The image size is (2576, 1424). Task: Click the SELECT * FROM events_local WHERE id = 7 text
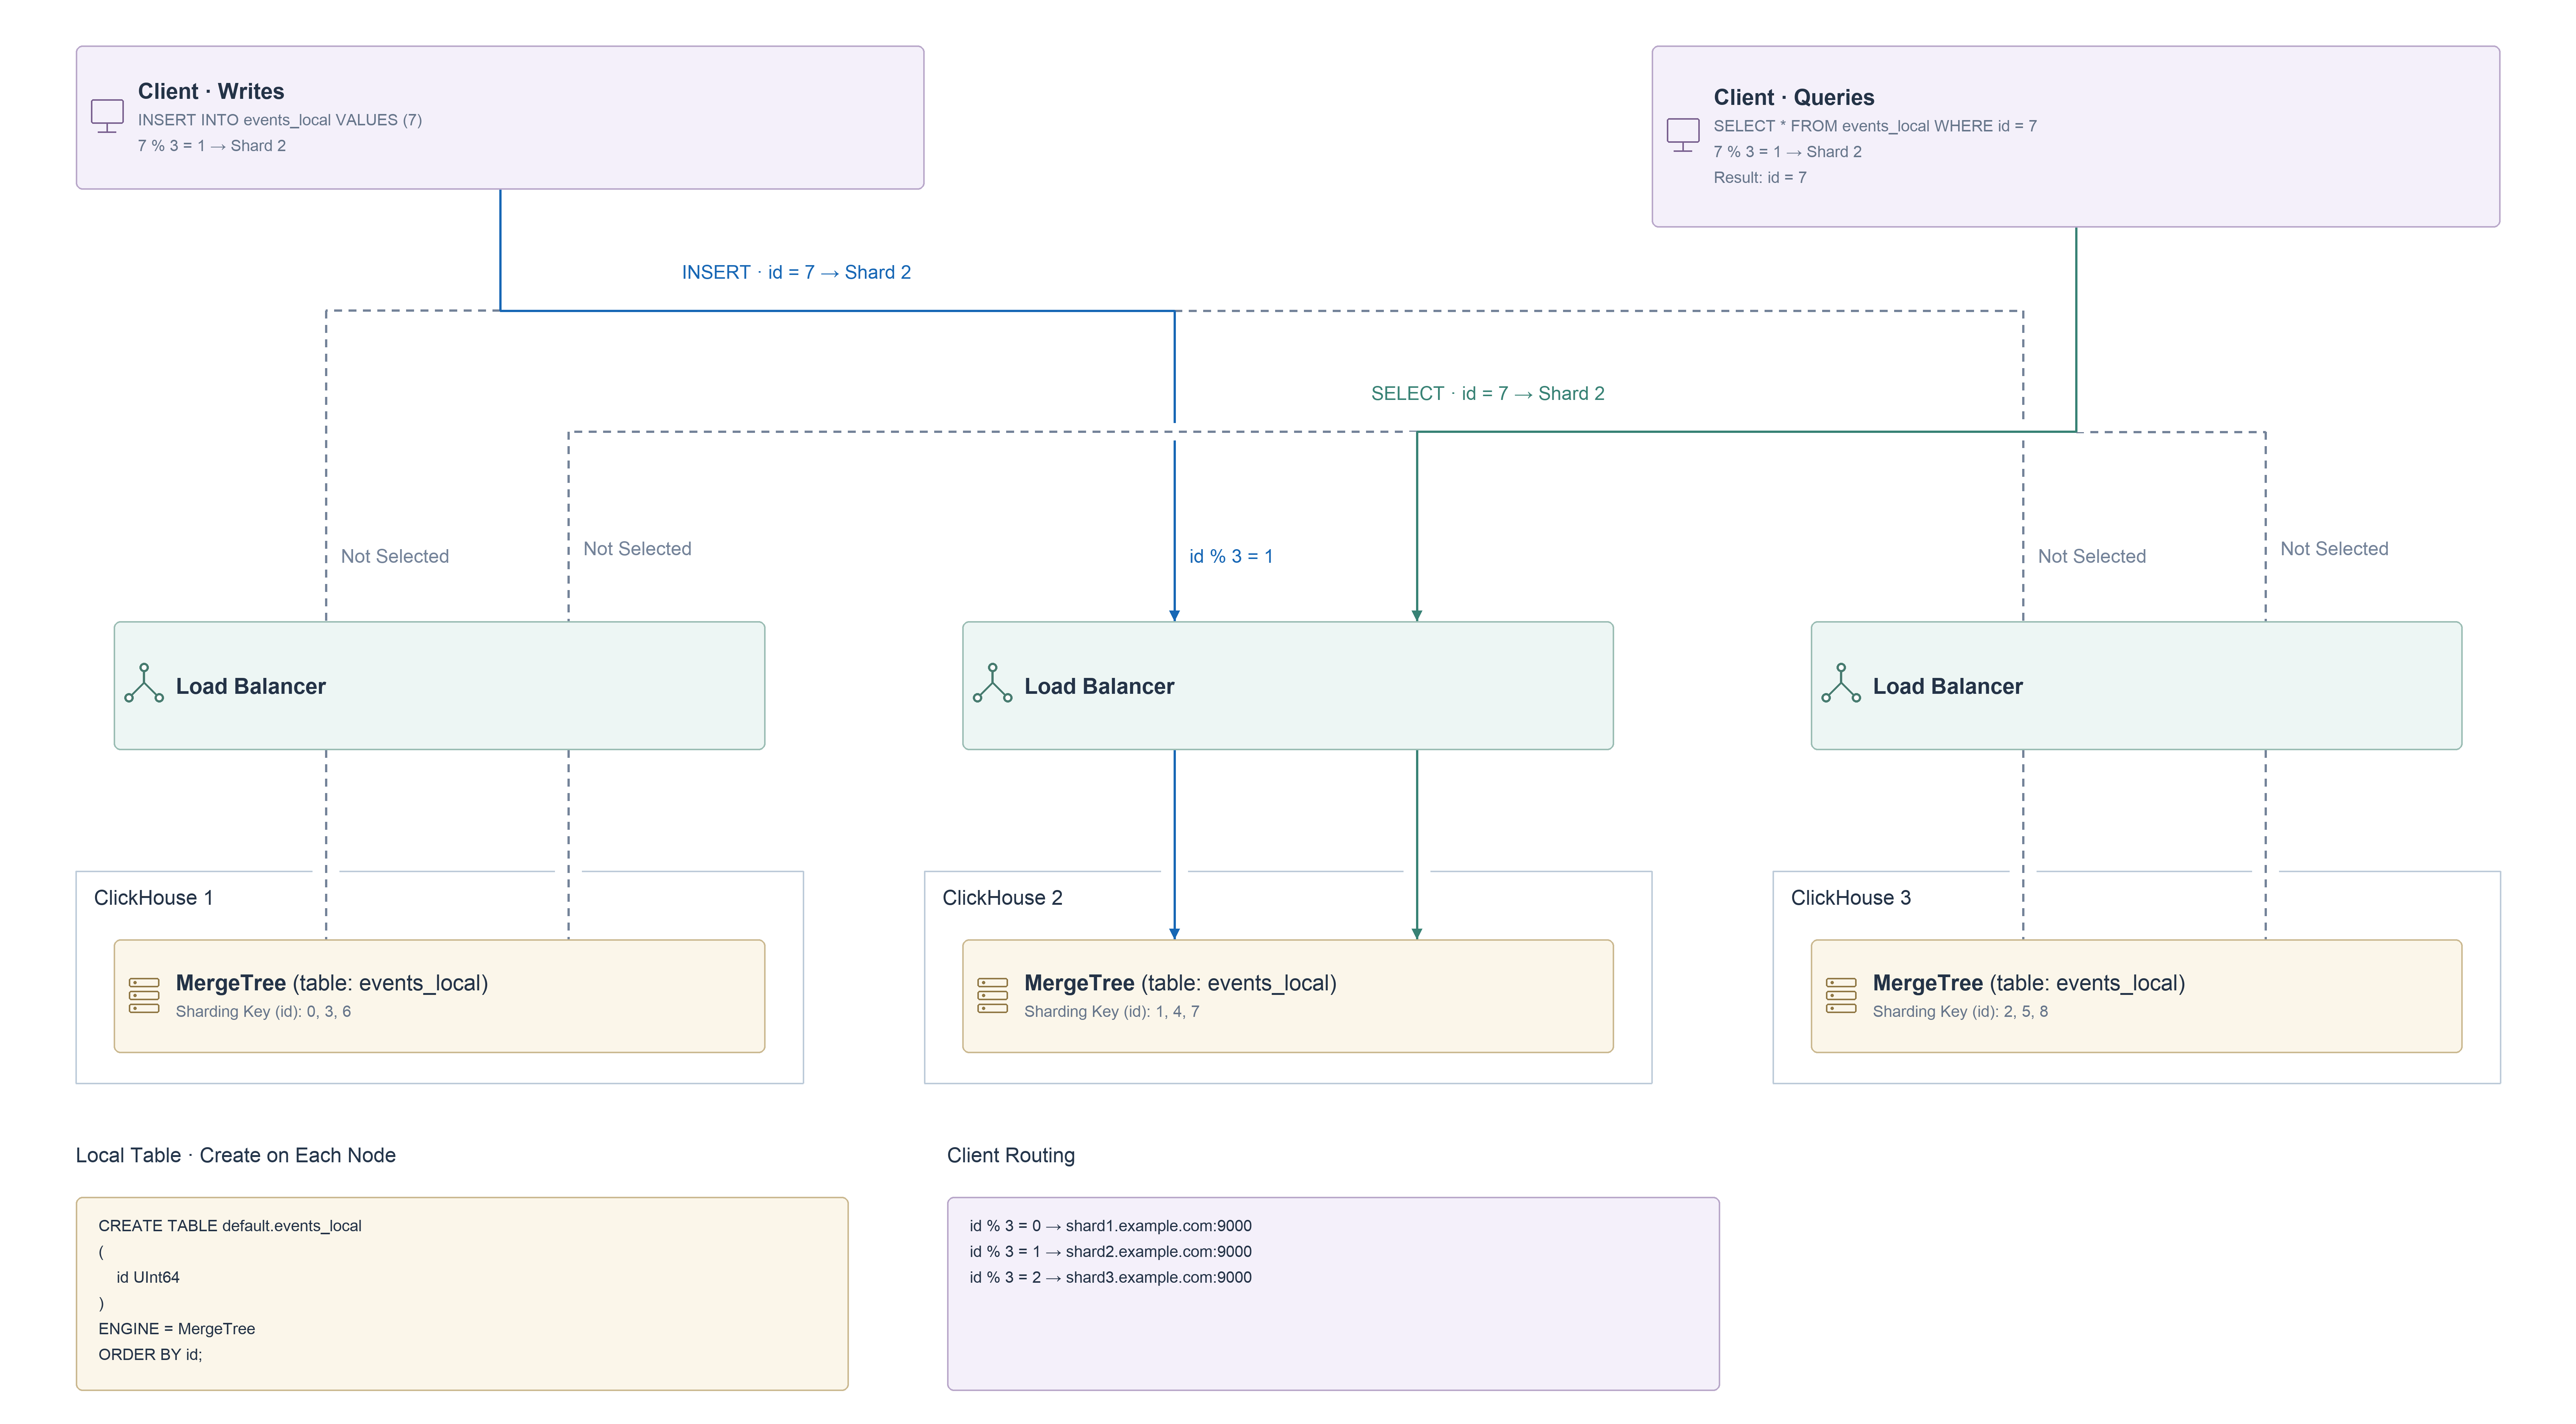pos(1875,126)
